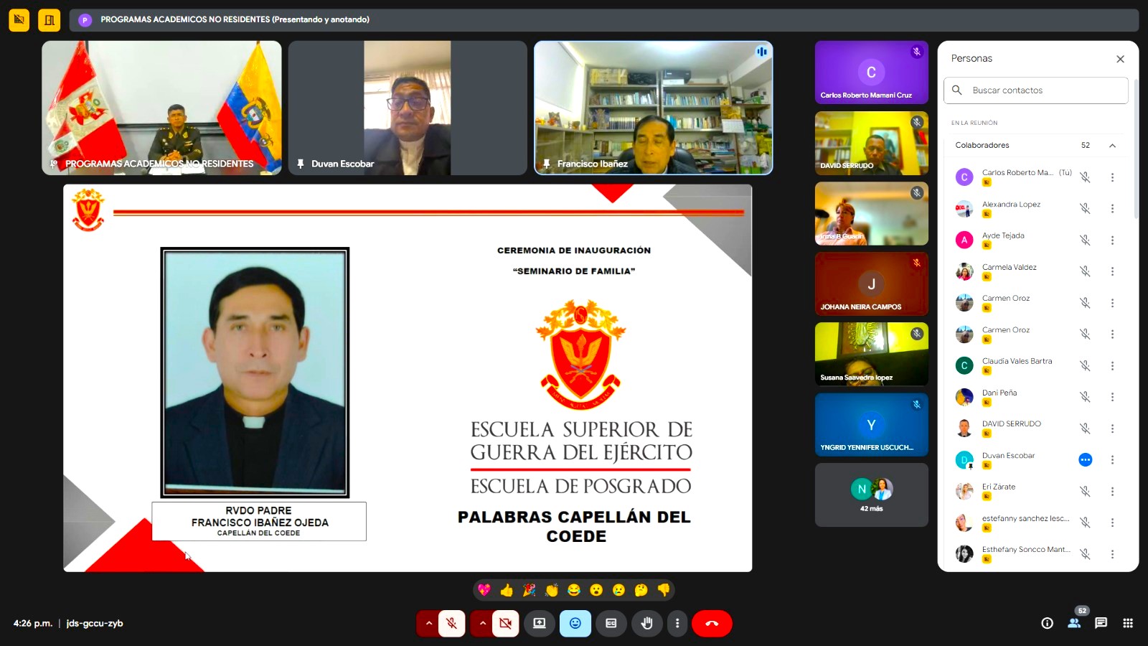Click muted mic icon for Dani Peña

click(x=1085, y=397)
